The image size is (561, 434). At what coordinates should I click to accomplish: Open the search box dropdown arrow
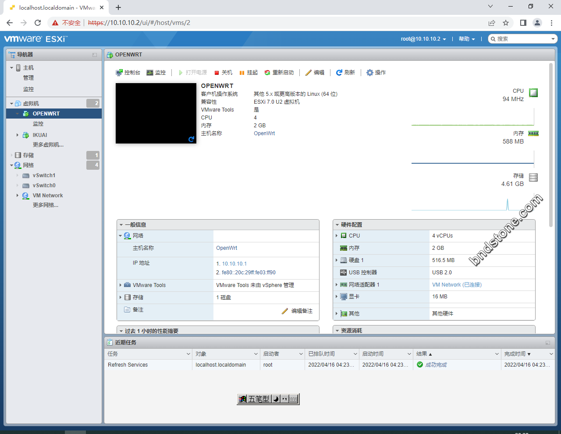[x=553, y=39]
